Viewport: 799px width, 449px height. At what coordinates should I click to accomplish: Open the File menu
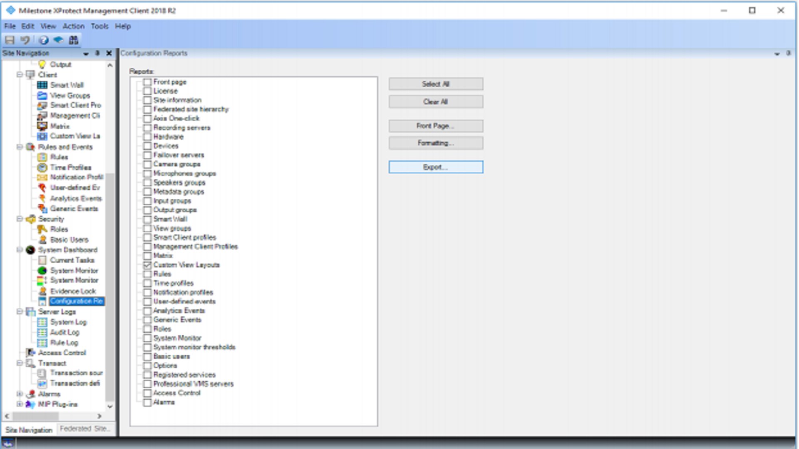pos(10,26)
